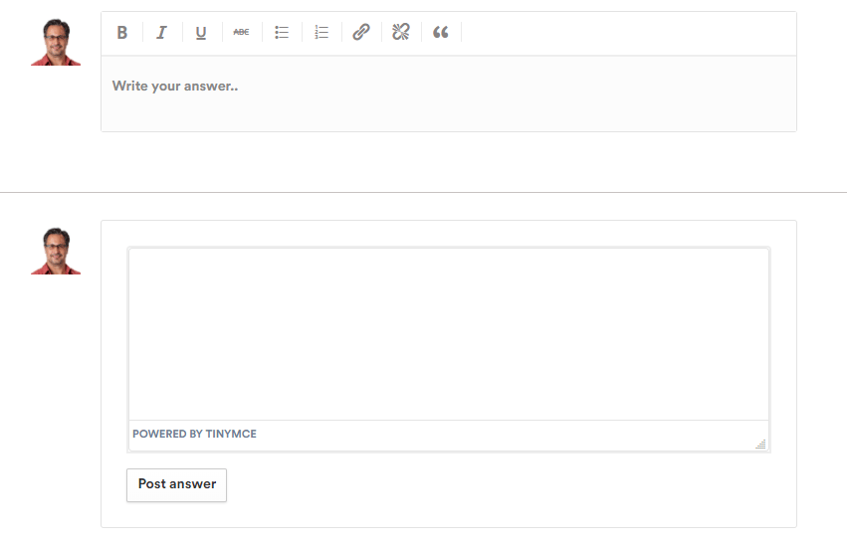848x544 pixels.
Task: Open the user avatar beside the toolbar editor
Action: tap(56, 42)
